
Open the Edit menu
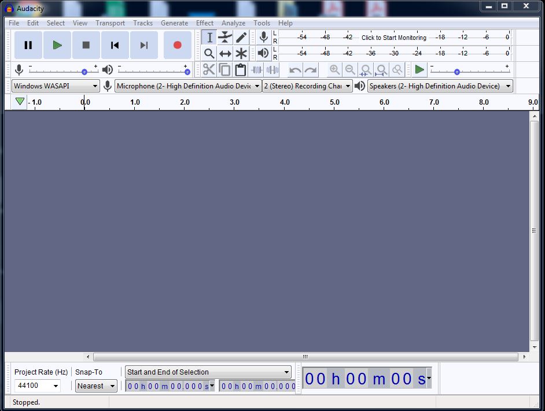(33, 23)
